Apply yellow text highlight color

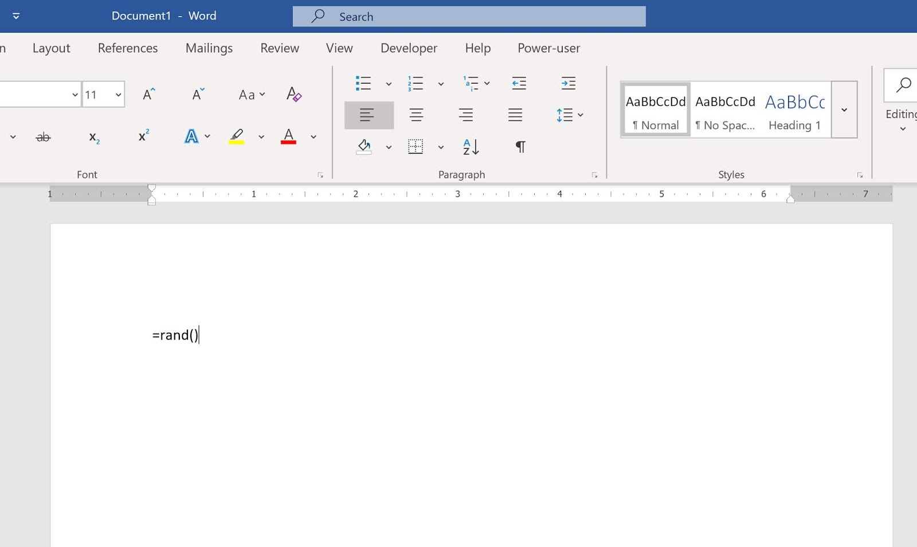[237, 136]
